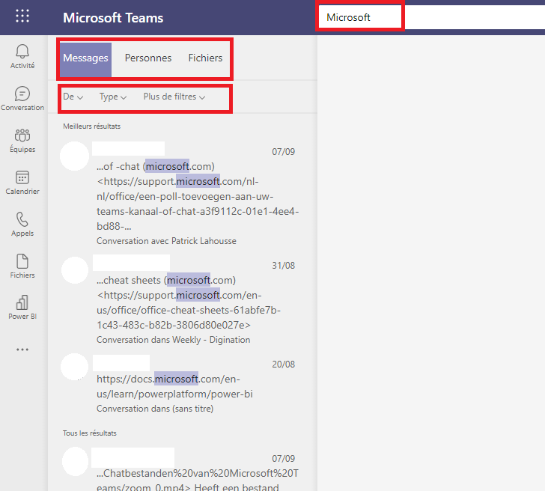
Task: Show more apps via three dots
Action: [22, 350]
